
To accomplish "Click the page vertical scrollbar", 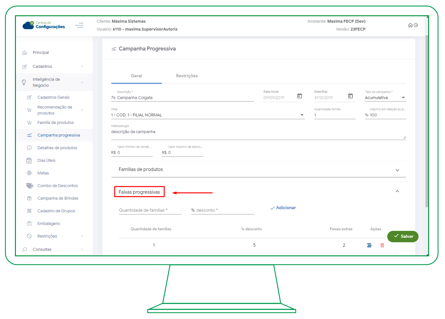I will click(x=427, y=125).
